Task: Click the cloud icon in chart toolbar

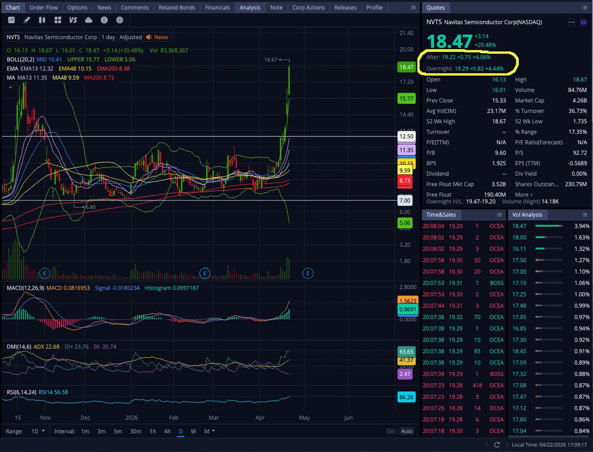Action: pyautogui.click(x=88, y=20)
